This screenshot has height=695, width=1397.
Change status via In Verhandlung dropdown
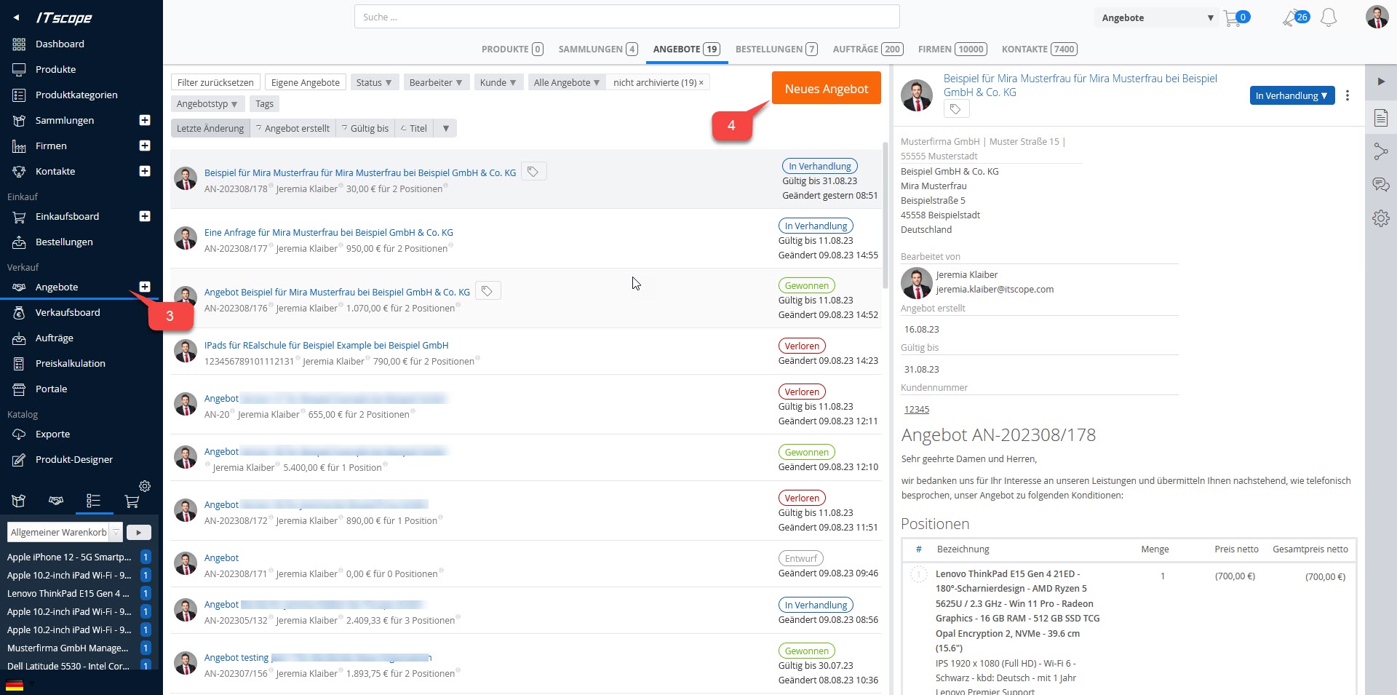1291,95
